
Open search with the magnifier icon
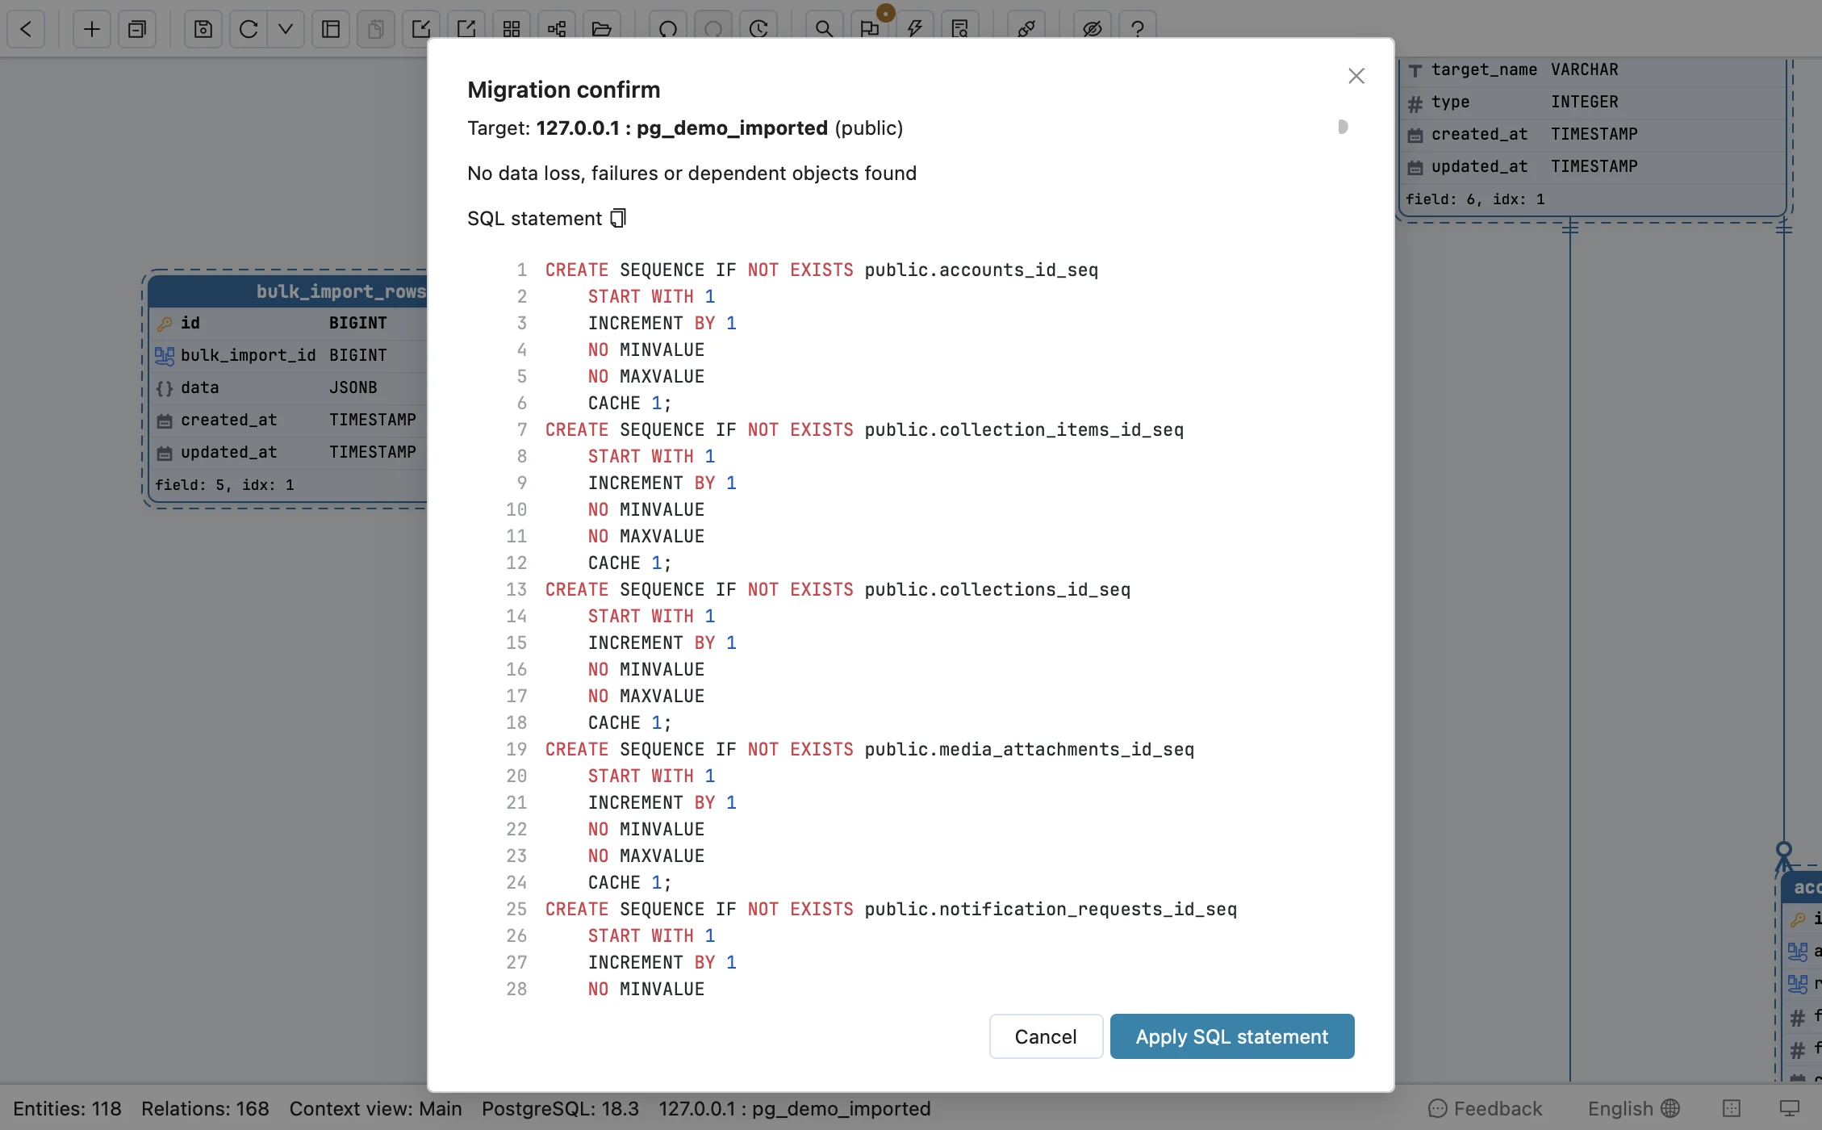coord(824,29)
